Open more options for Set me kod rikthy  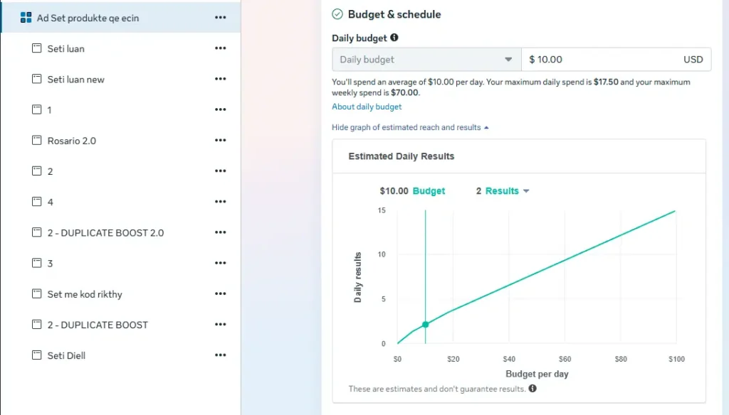click(220, 294)
